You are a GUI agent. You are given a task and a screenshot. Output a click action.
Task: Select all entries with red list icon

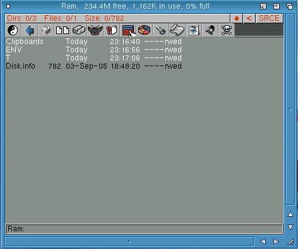128,30
